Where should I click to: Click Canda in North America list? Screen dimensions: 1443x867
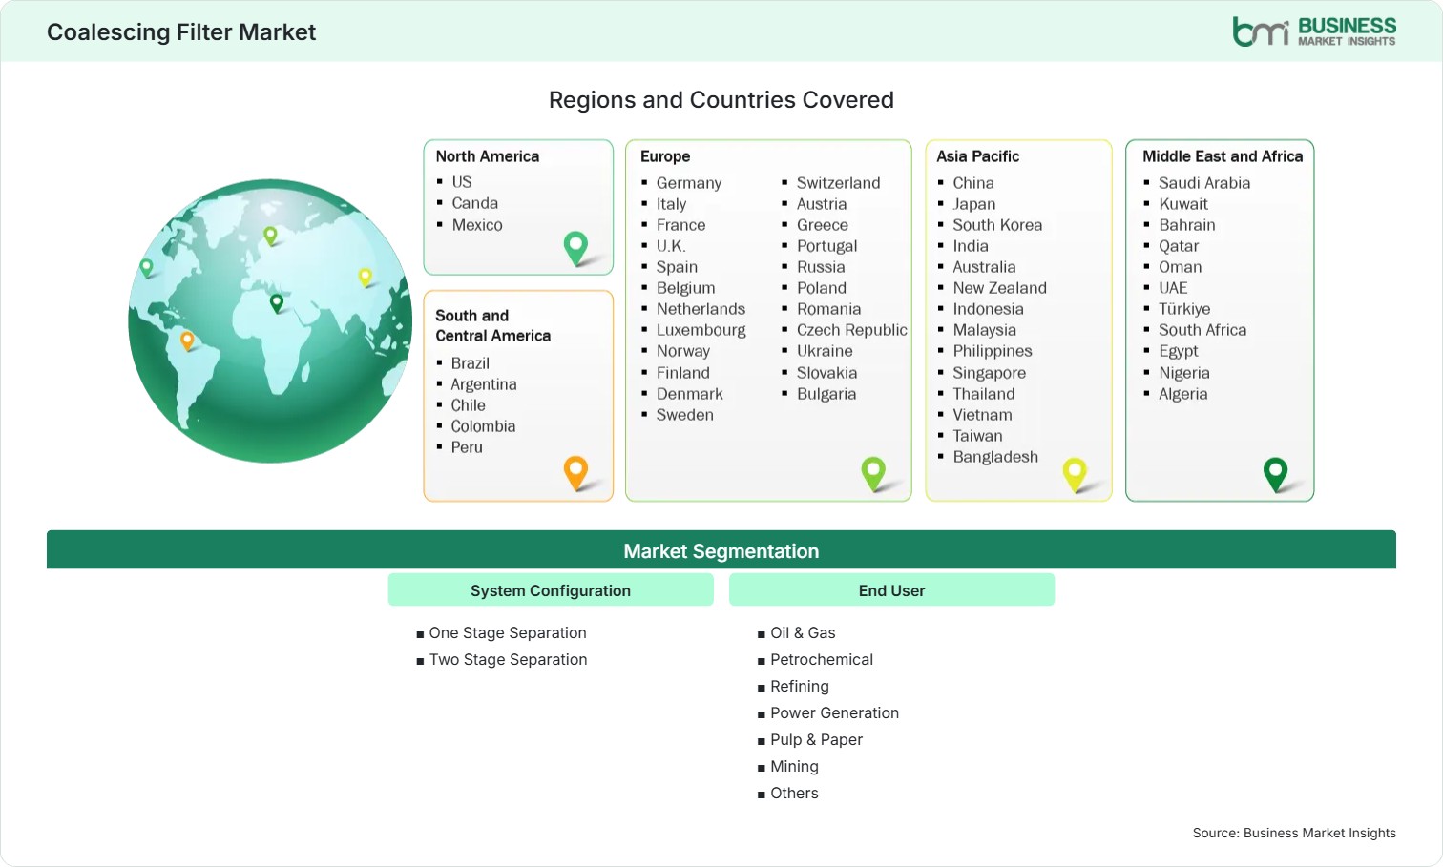(475, 203)
